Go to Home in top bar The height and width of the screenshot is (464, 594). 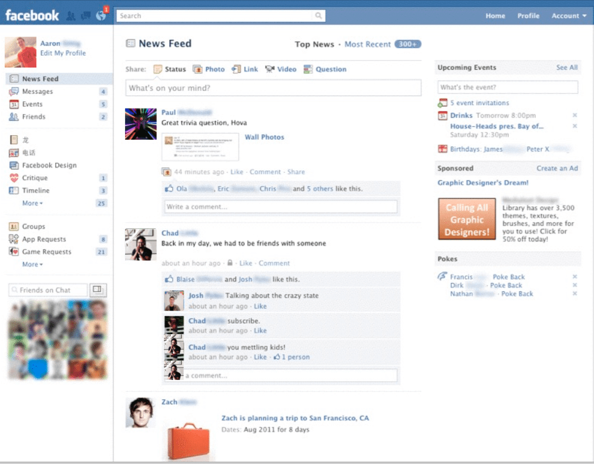tap(495, 16)
